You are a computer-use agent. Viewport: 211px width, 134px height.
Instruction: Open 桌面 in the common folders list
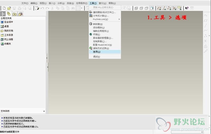5,26
